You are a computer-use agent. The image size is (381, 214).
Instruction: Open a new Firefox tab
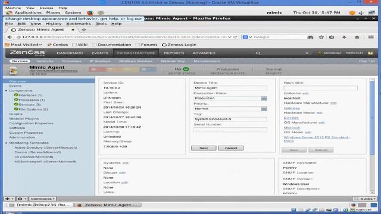[84, 30]
